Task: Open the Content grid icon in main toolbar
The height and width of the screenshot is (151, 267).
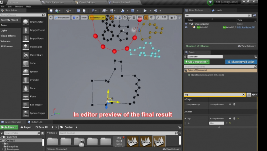Action: (79, 11)
